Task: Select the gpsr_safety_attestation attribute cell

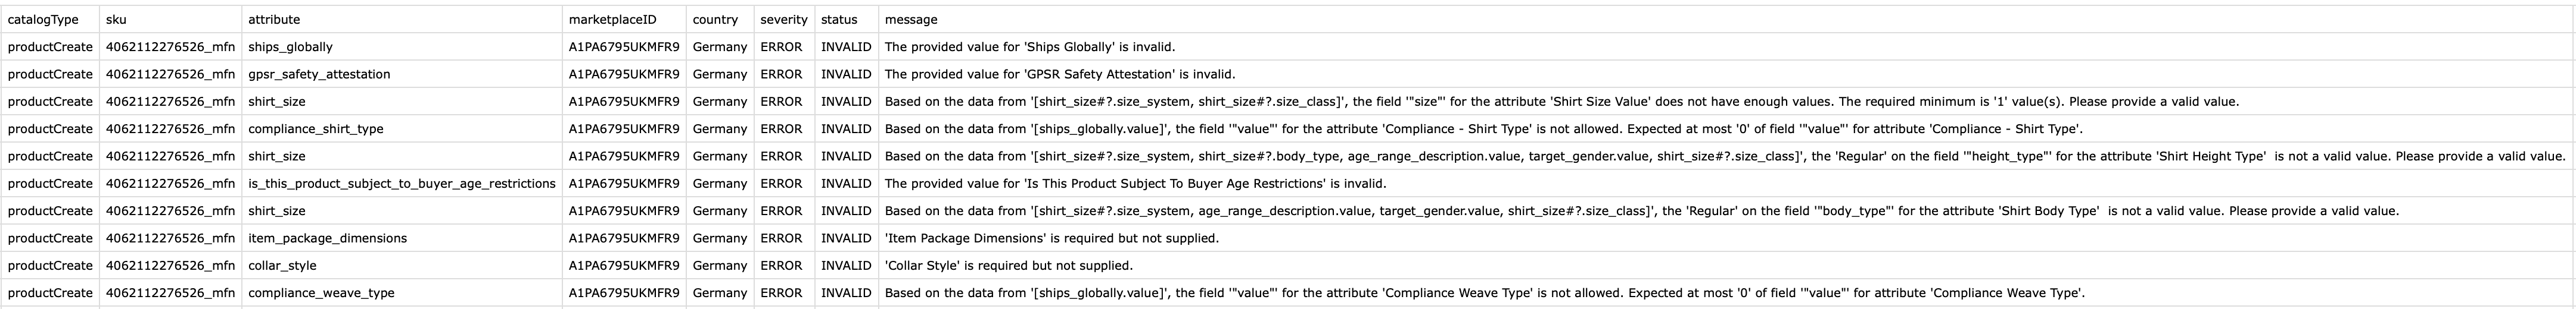Action: pyautogui.click(x=319, y=75)
